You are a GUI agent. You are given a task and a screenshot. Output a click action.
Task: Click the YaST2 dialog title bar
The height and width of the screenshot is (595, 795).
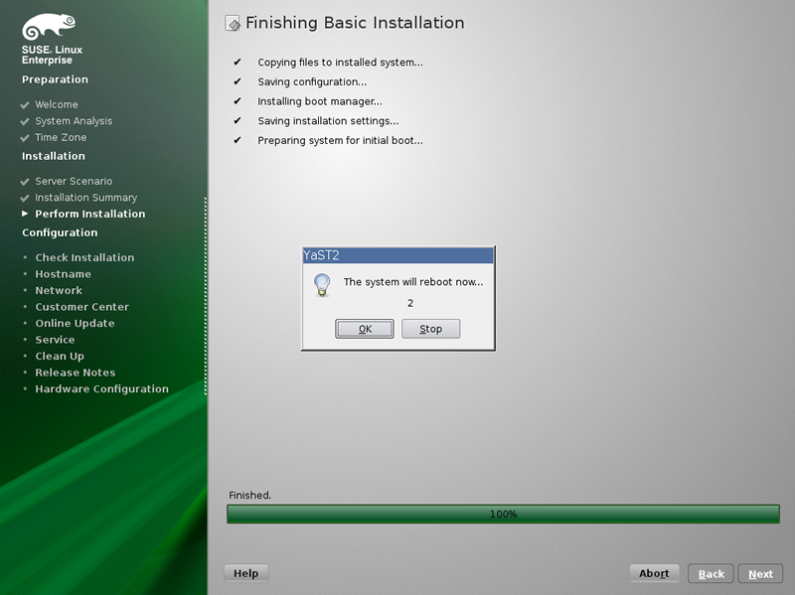point(397,255)
